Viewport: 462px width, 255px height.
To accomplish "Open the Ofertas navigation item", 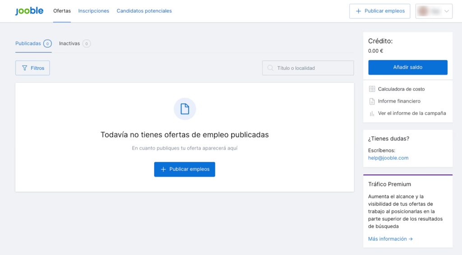I will click(62, 11).
